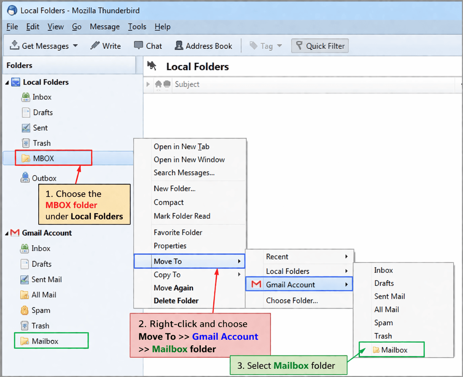
Task: Expand the Get Messages dropdown arrow
Action: [75, 46]
